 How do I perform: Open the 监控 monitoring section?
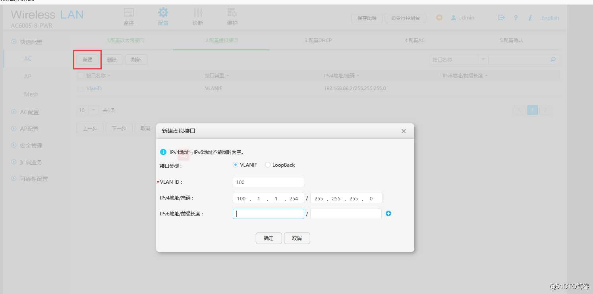tap(129, 17)
